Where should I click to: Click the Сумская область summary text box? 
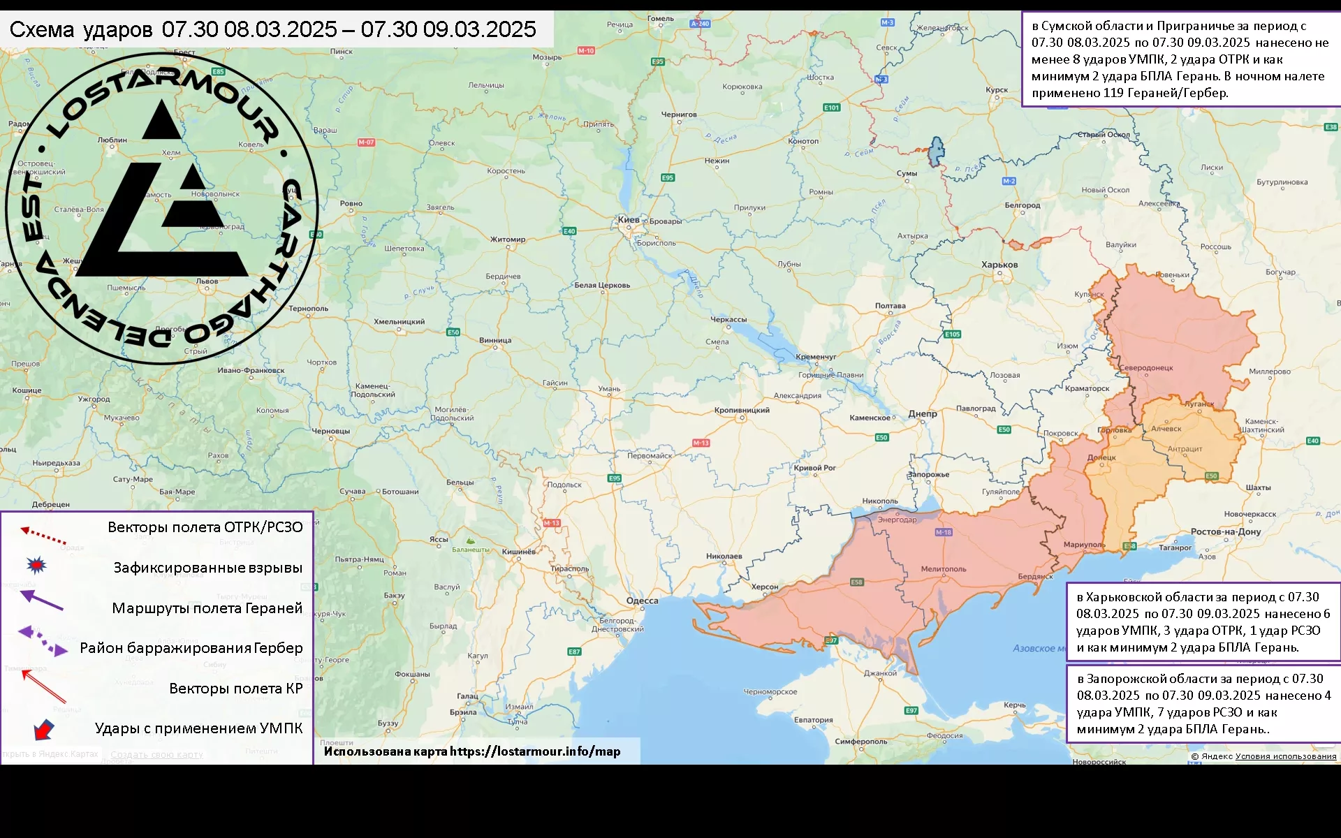click(x=1181, y=59)
